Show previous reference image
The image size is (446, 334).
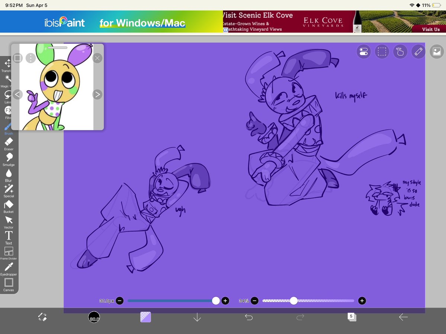pos(17,94)
